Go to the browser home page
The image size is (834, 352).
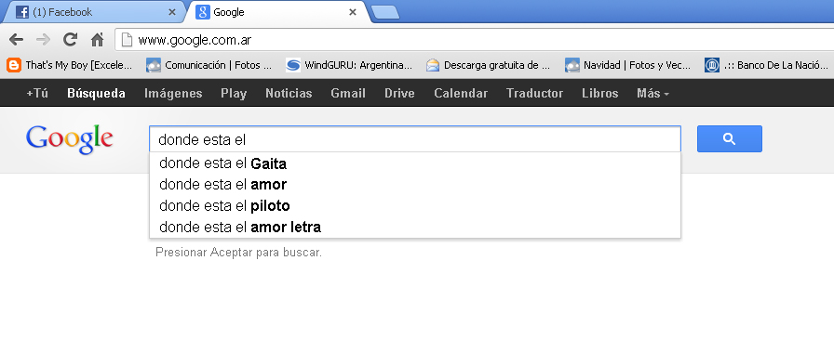click(x=97, y=39)
